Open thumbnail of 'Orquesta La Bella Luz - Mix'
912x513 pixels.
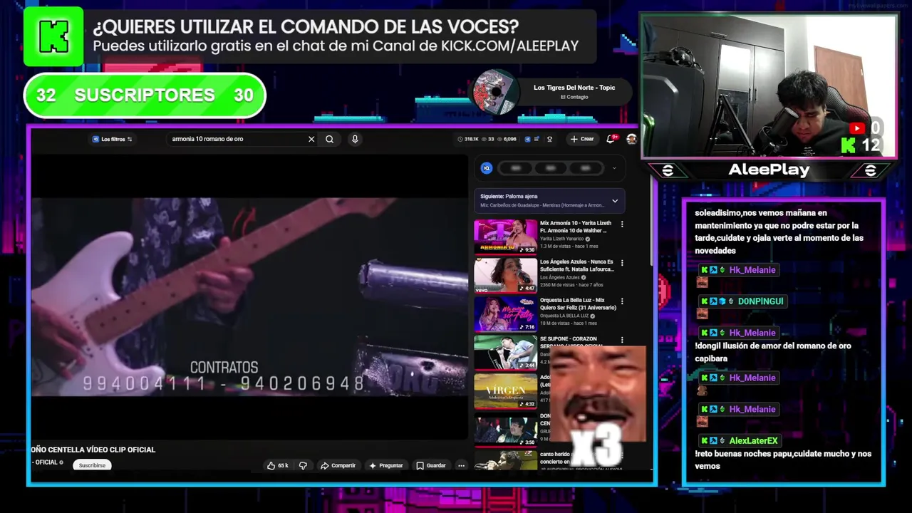pyautogui.click(x=506, y=313)
